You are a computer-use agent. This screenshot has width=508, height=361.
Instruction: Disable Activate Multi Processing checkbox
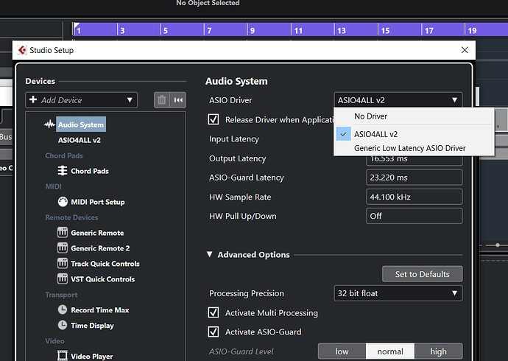(x=214, y=312)
